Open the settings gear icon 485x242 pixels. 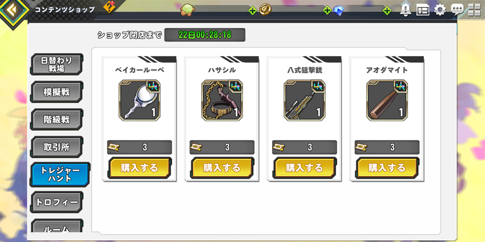click(x=440, y=10)
